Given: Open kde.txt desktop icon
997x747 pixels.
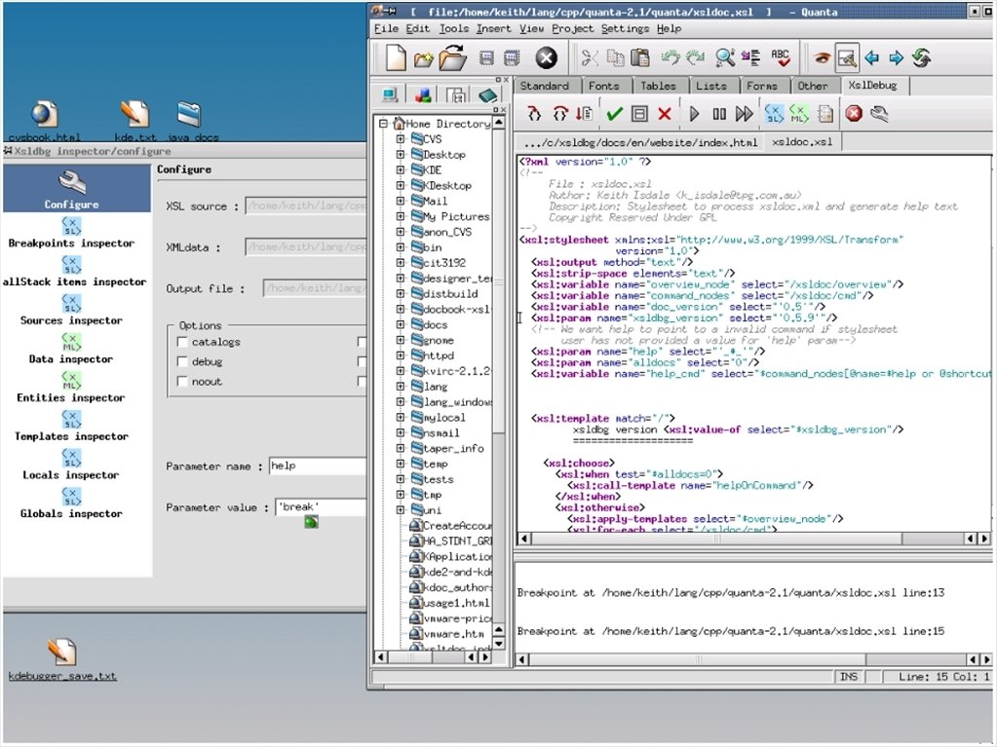Looking at the screenshot, I should click(x=134, y=122).
